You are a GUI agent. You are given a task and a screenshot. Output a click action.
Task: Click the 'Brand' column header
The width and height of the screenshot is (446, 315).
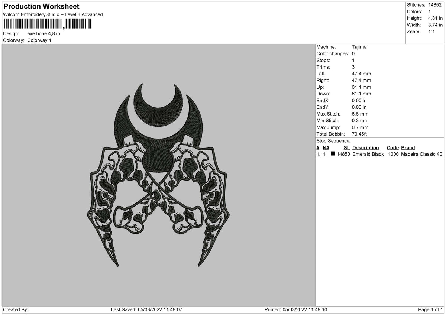407,147
